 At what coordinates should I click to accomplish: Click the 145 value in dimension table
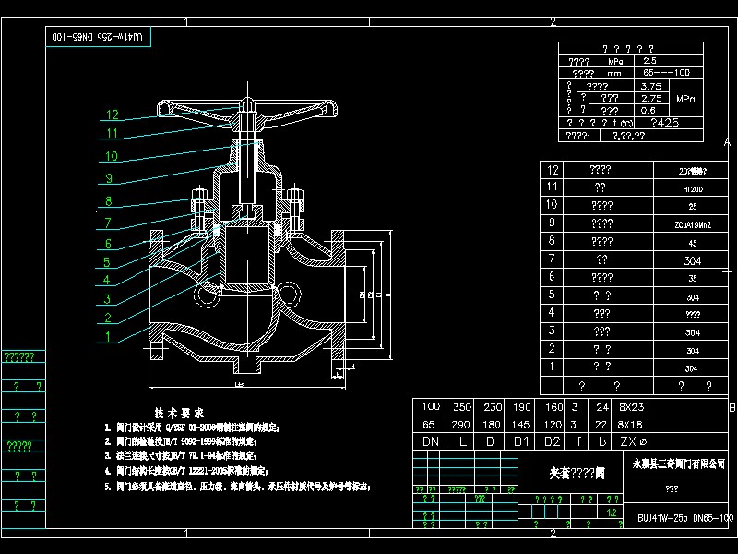[x=520, y=425]
